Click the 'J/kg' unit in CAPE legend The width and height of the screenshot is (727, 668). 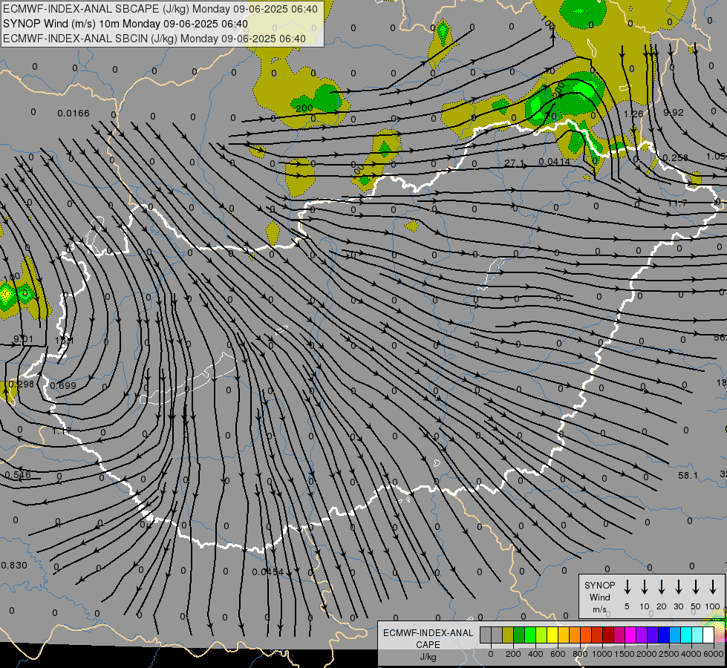coord(428,657)
